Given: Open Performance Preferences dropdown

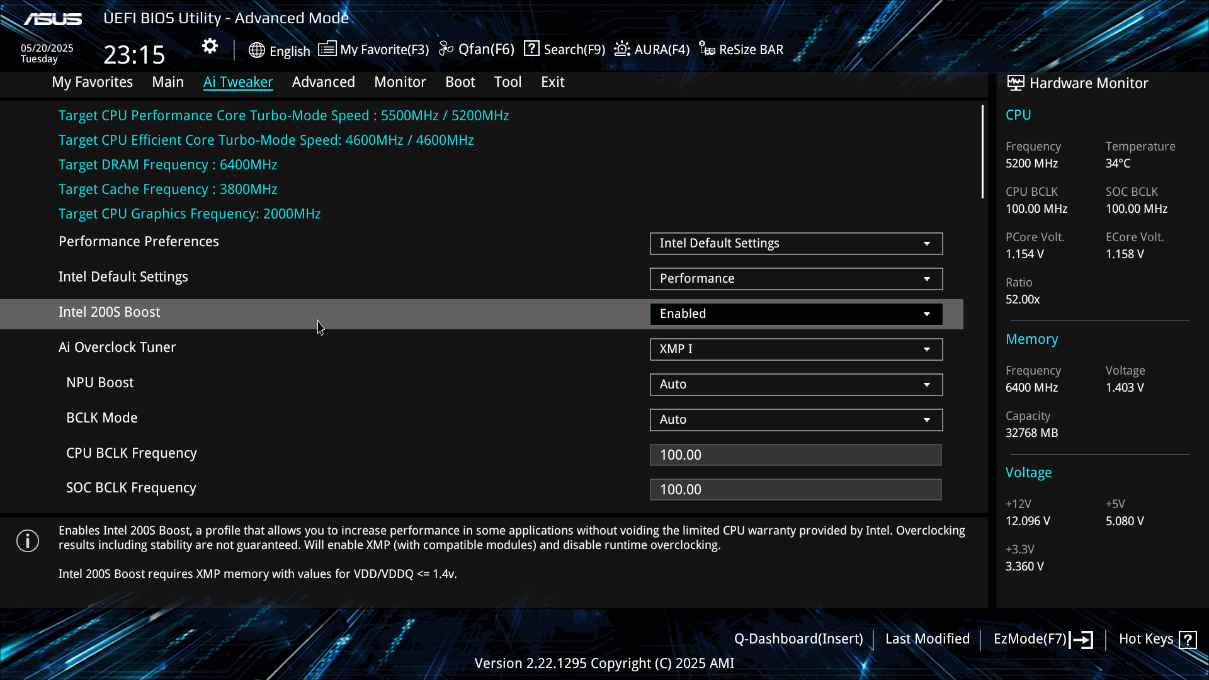Looking at the screenshot, I should pyautogui.click(x=796, y=244).
